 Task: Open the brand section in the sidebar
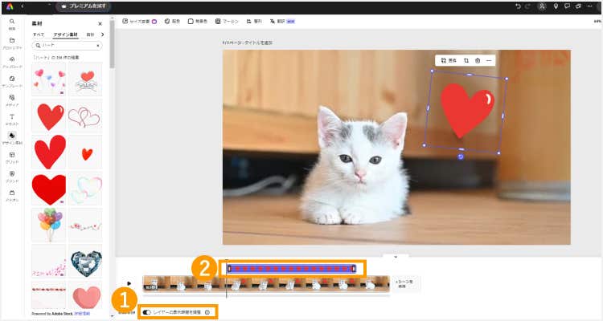[x=12, y=177]
